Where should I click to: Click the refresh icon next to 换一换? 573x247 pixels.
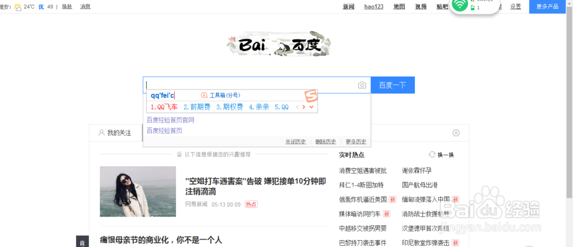click(x=432, y=155)
